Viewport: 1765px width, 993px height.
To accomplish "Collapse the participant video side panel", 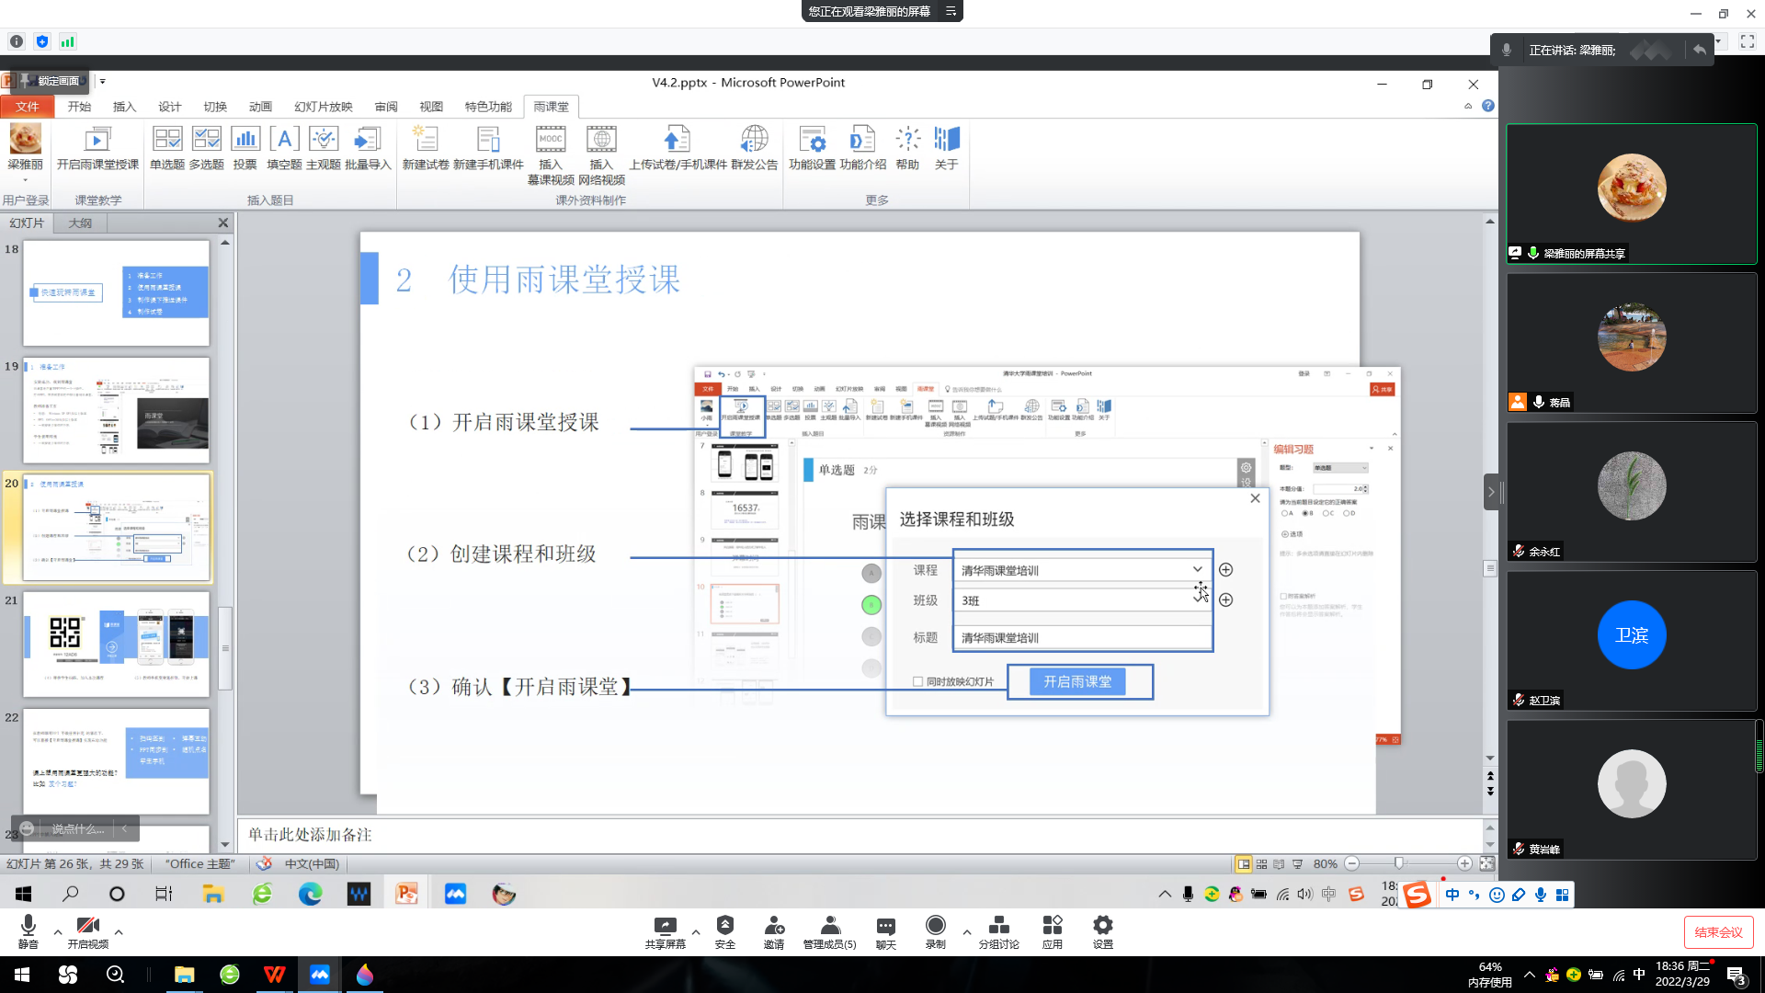I will [x=1491, y=492].
